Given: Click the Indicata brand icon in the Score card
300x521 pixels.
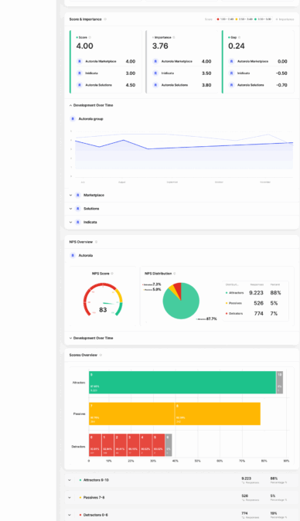Looking at the screenshot, I should (x=80, y=73).
